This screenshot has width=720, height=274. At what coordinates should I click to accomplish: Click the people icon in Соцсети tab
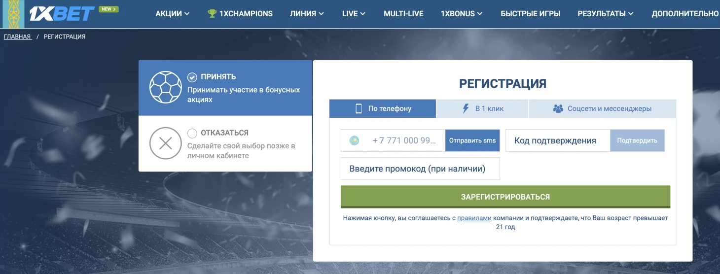pos(558,108)
